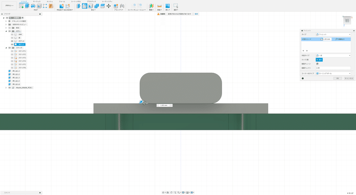356x195 pixels.
Task: Select the Combine tool icon
Action: 97,6
